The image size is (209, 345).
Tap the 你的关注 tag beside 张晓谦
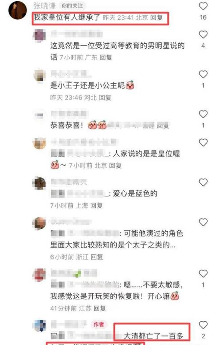click(x=72, y=6)
